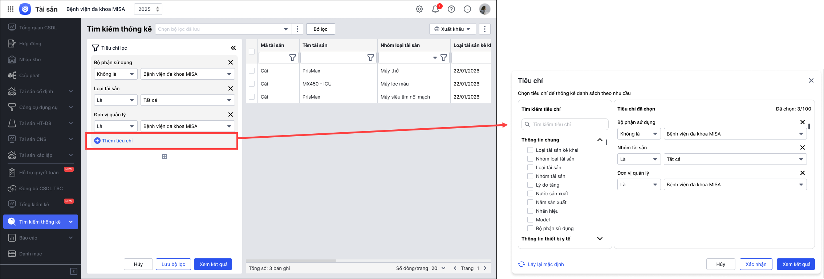
Task: Open settings gear in top bar
Action: click(419, 9)
